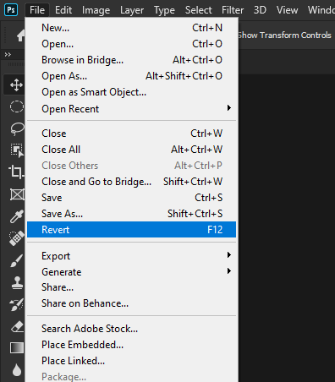Select the Lasso tool
Screen dimensions: 335x382
17,128
